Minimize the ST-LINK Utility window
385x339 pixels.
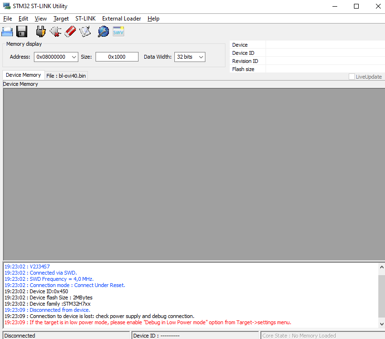[335, 6]
